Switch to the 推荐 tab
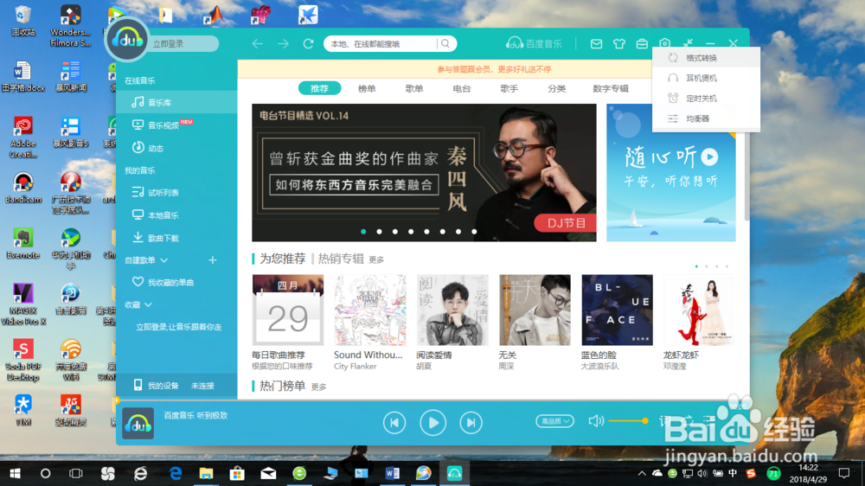Image resolution: width=865 pixels, height=486 pixels. [319, 88]
